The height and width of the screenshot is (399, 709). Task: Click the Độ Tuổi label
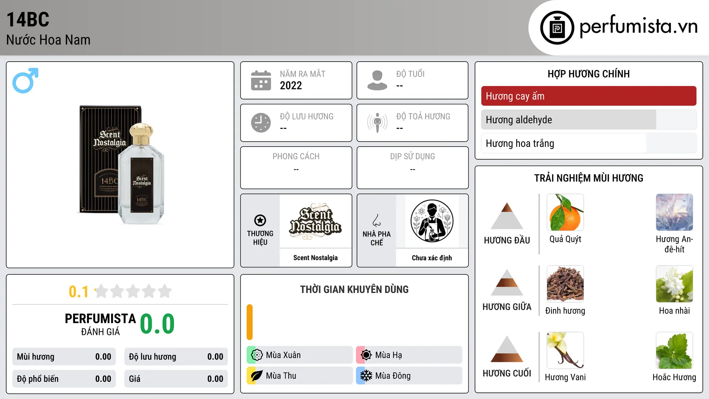[x=410, y=74]
